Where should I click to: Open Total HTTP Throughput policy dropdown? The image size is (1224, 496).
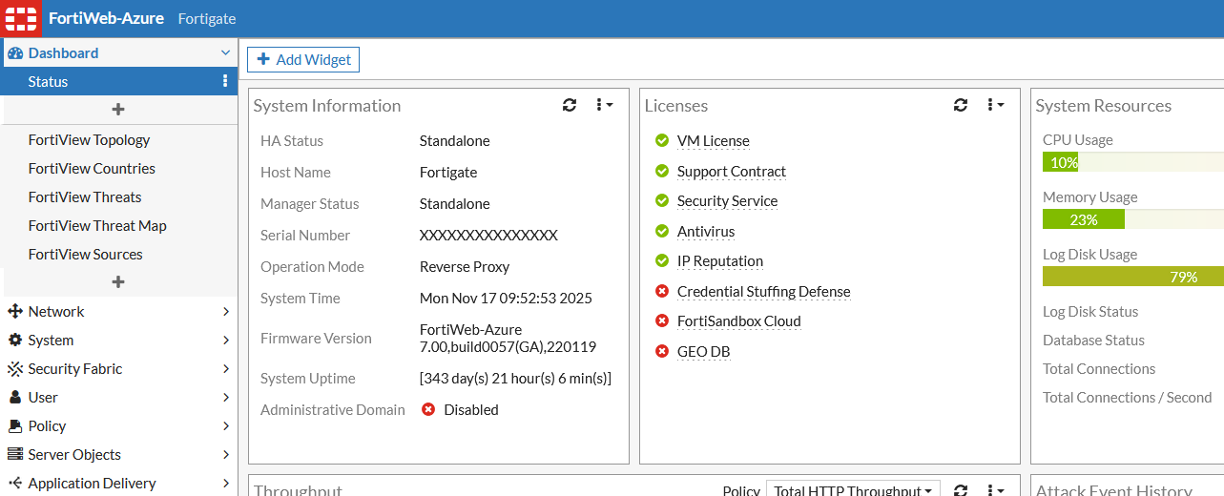(853, 489)
